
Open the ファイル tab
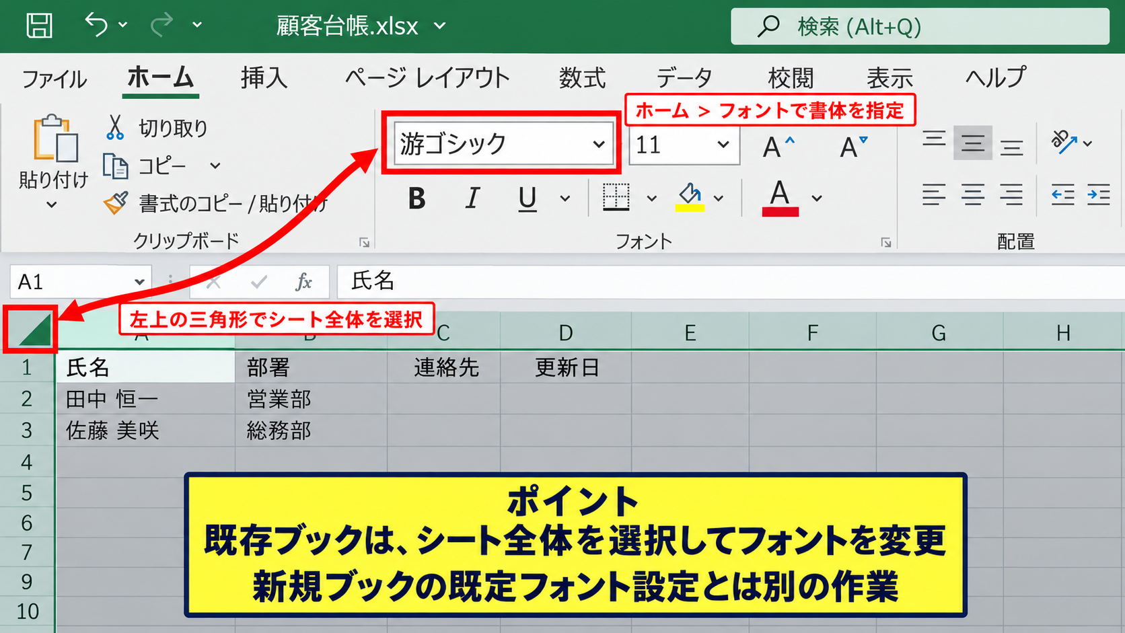click(55, 79)
